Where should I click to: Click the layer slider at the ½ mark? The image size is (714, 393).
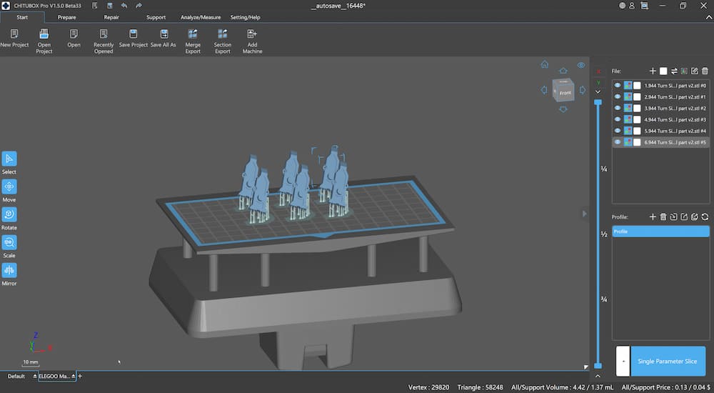[598, 234]
